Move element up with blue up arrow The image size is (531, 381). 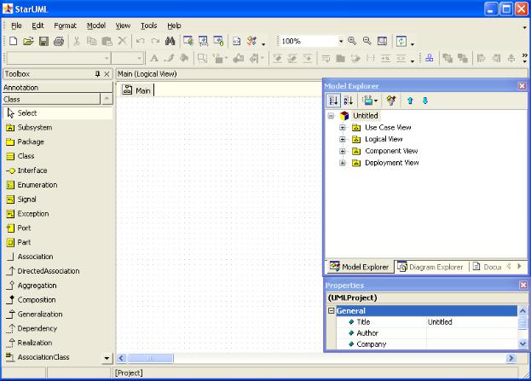(x=410, y=101)
